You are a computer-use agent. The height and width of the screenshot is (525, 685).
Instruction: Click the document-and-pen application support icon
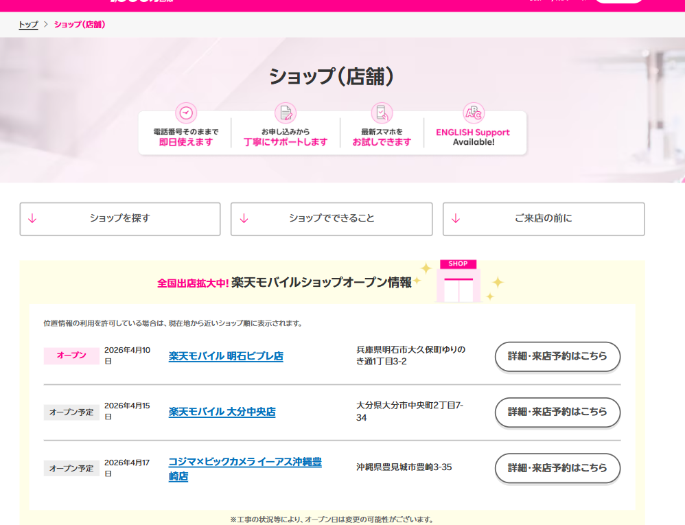coord(285,113)
